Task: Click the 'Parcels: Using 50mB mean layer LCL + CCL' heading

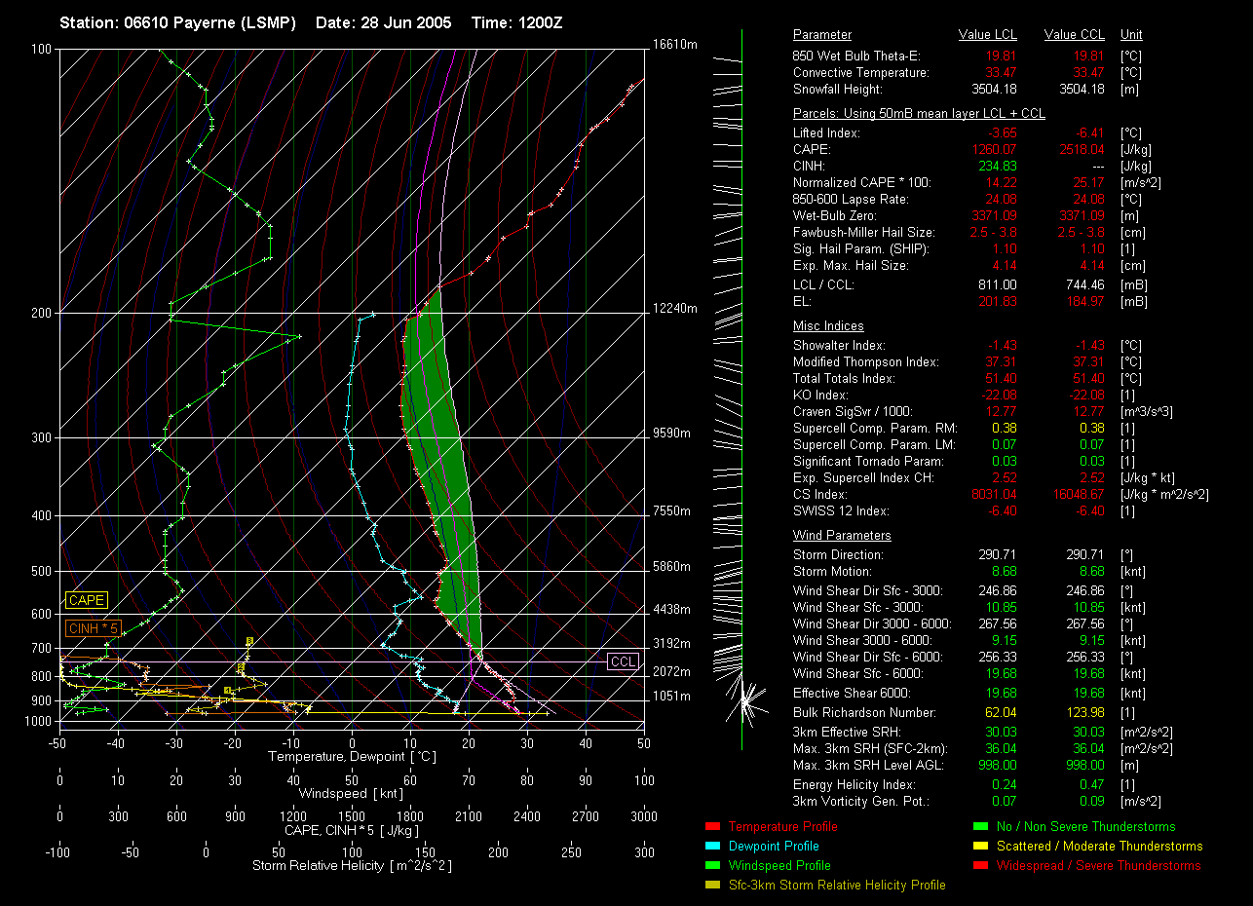Action: (x=919, y=114)
